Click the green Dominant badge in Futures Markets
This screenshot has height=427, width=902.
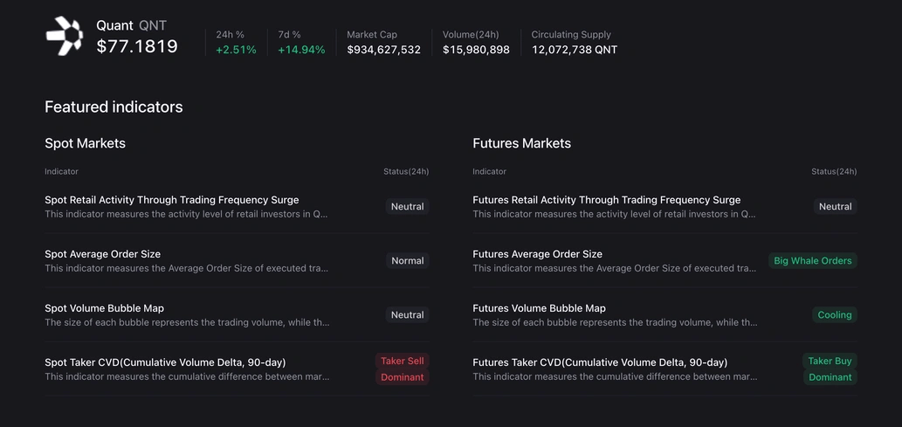tap(830, 377)
